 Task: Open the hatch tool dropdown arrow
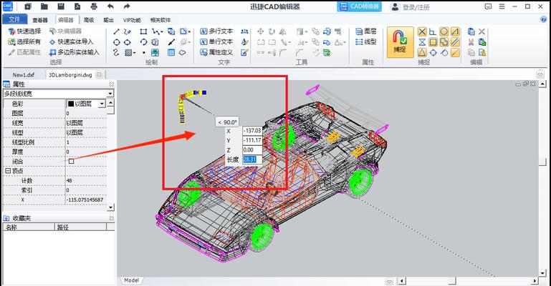pos(134,53)
